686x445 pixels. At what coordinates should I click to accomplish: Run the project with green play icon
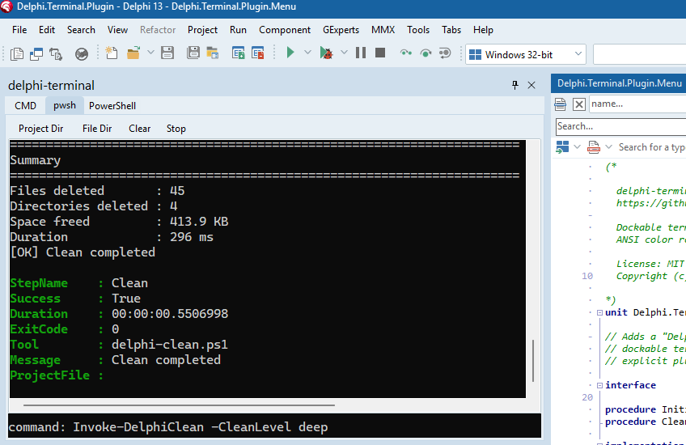pyautogui.click(x=290, y=53)
